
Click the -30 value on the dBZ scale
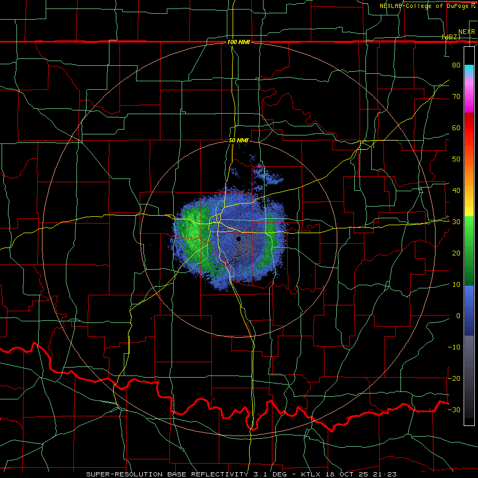454,409
